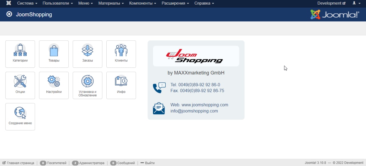This screenshot has width=366, height=166.
Task: Click the JoomShopping page title
Action: [34, 14]
